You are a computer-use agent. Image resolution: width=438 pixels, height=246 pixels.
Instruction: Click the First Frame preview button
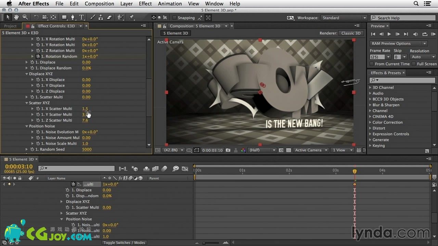(373, 34)
